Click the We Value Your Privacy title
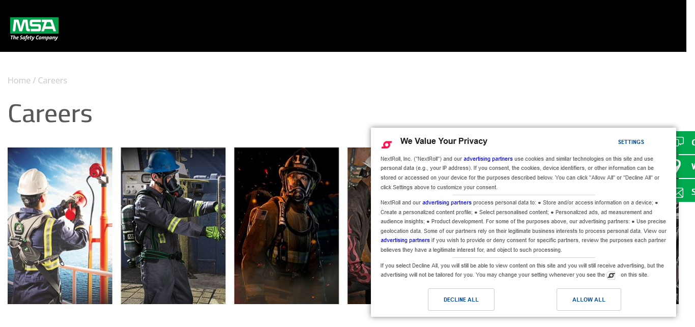Image resolution: width=695 pixels, height=327 pixels. (x=443, y=141)
